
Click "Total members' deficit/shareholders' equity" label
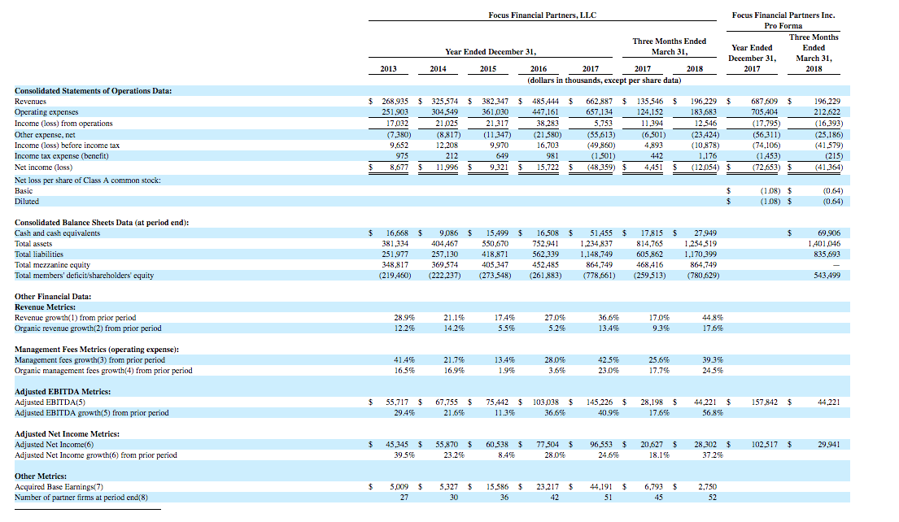[x=85, y=276]
